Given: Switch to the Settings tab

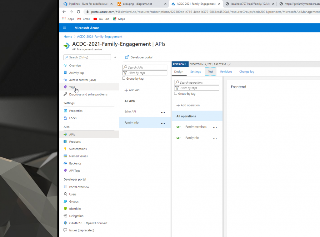Looking at the screenshot, I should point(196,72).
